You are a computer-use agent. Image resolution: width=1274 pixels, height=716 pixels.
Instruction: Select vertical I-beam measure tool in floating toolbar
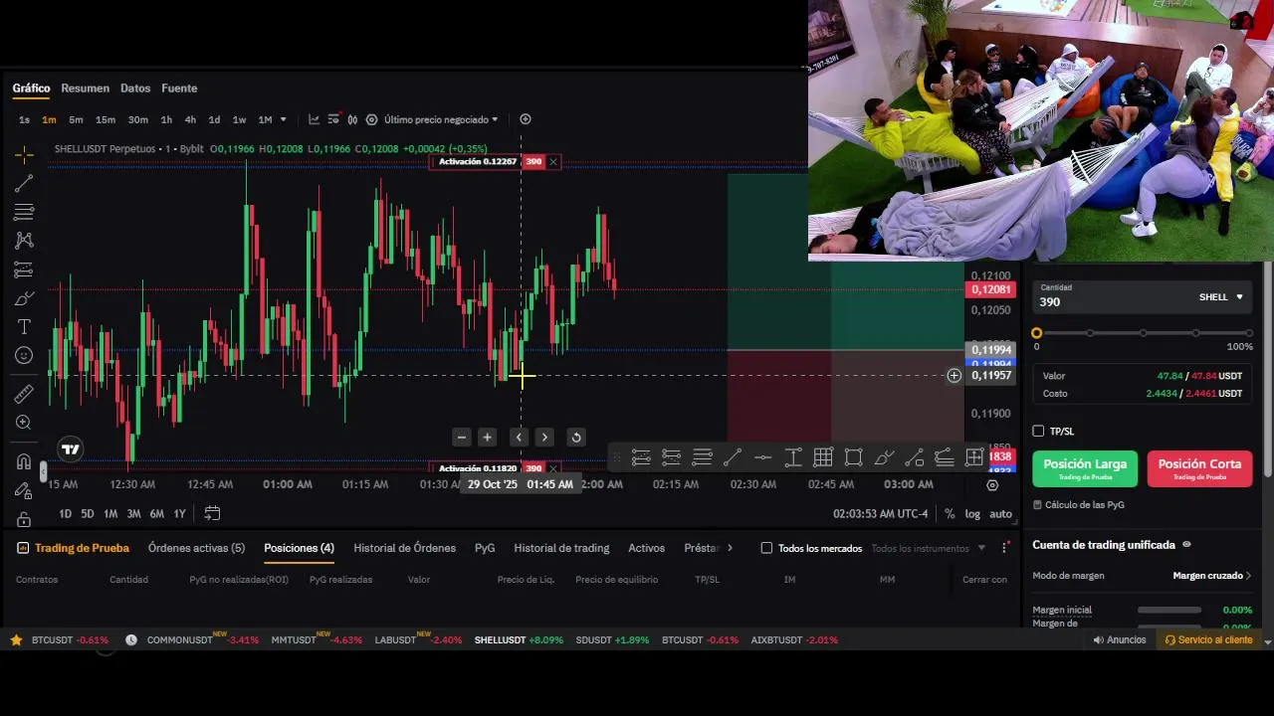coord(793,457)
